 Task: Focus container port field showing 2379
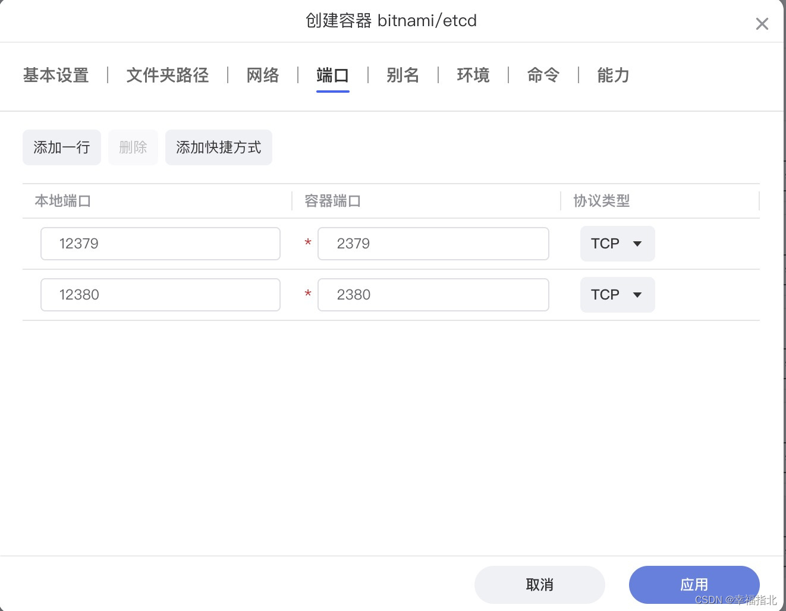point(433,244)
